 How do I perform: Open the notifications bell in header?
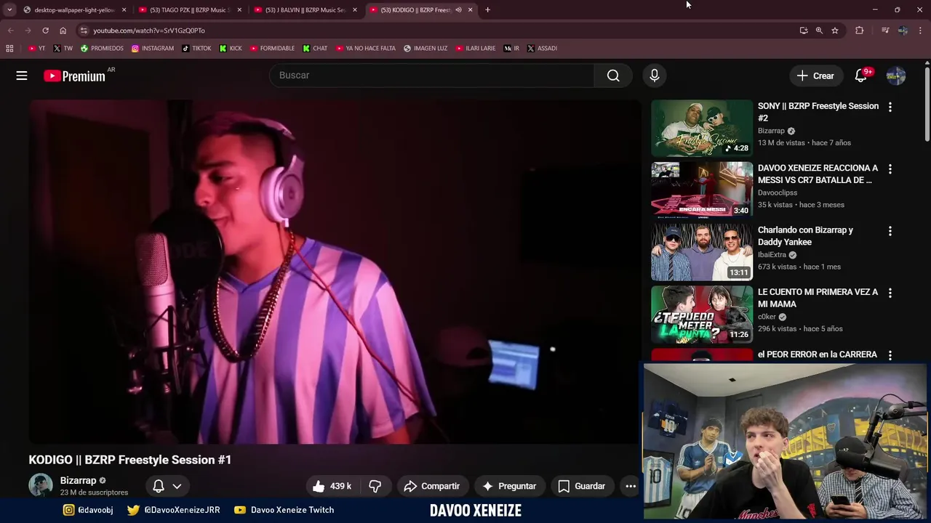point(861,76)
